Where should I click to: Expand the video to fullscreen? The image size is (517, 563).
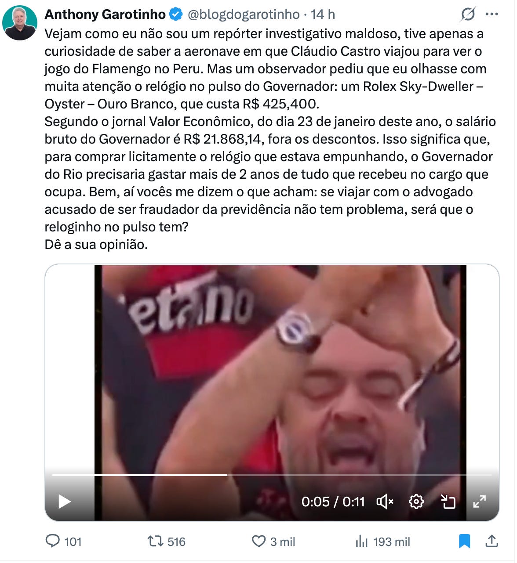479,502
